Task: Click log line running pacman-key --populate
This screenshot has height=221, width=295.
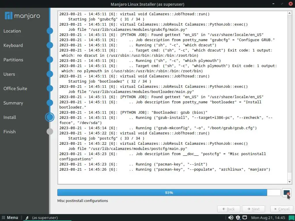Action: pos(165,169)
